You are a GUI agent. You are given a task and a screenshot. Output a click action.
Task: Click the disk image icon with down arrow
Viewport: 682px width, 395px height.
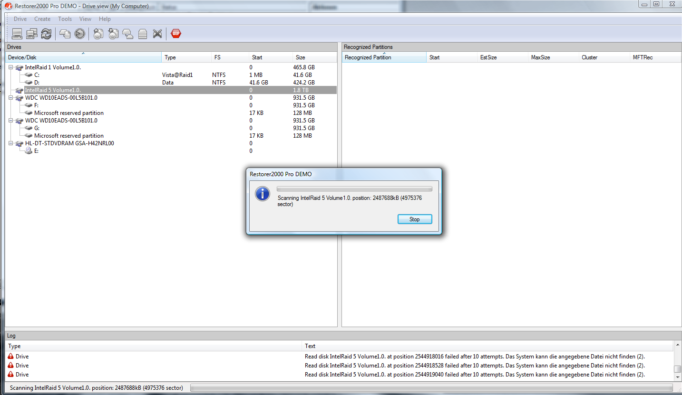(113, 34)
